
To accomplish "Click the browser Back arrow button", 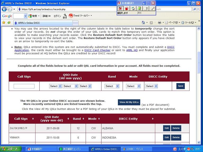I will 4,9.
